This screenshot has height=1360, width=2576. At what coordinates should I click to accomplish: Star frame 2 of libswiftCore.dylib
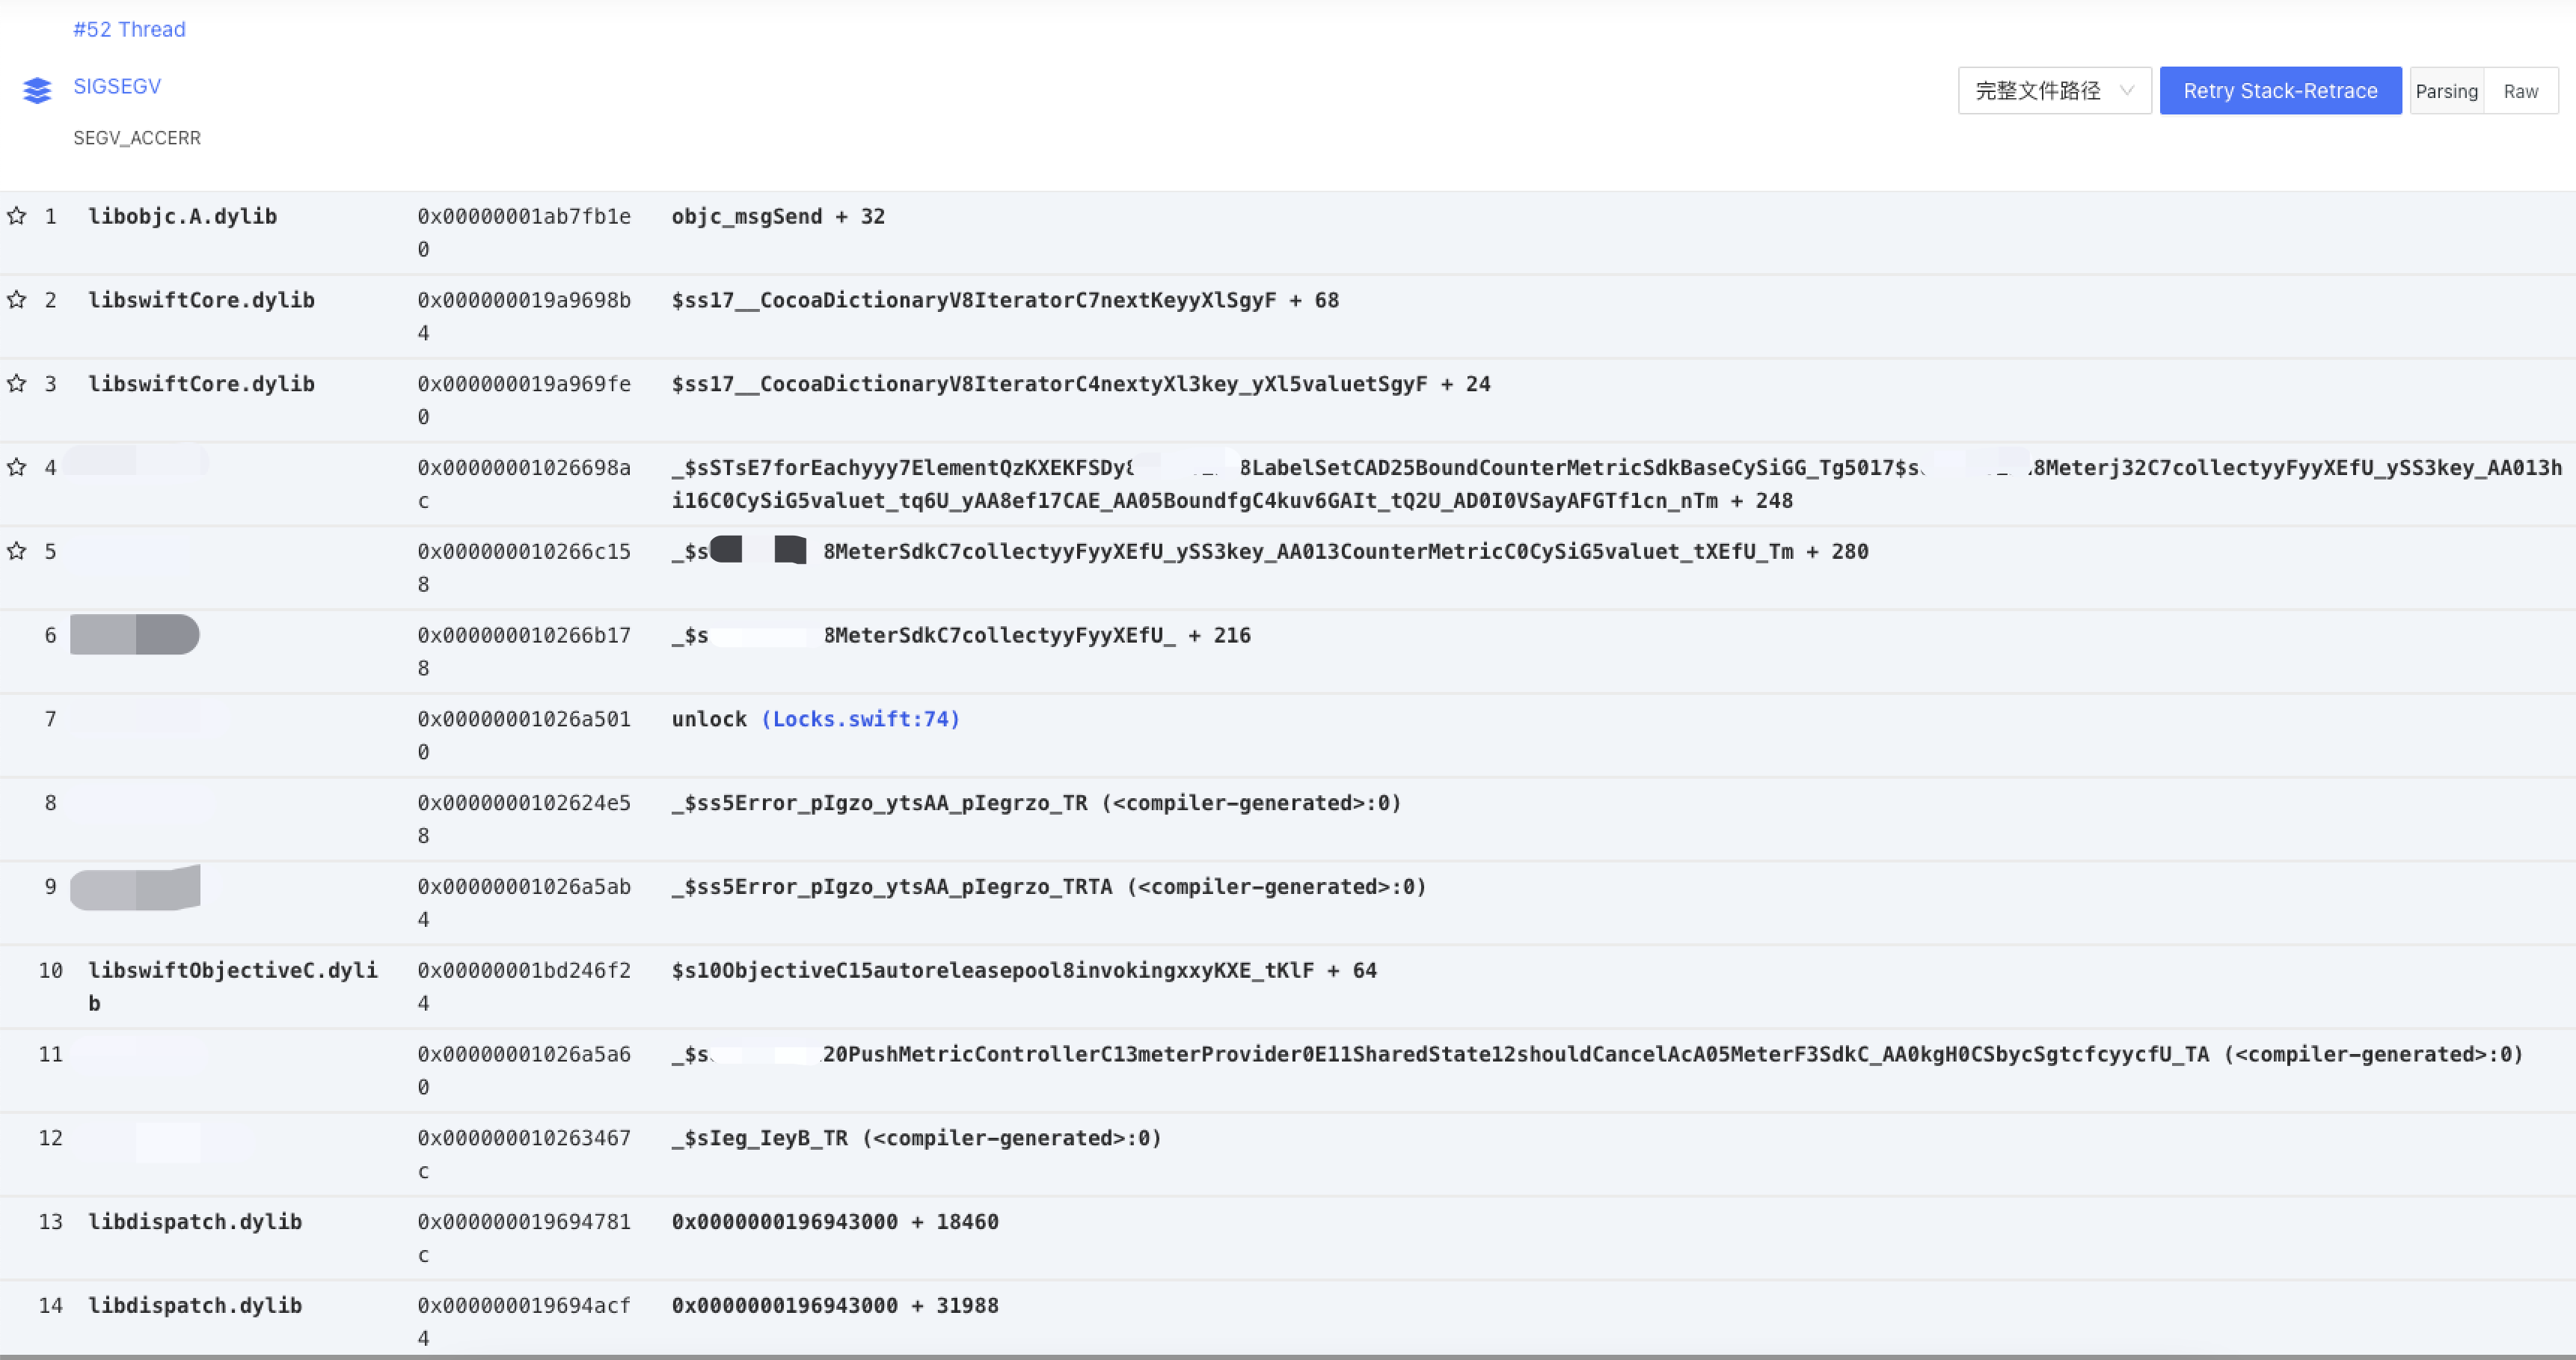point(16,300)
